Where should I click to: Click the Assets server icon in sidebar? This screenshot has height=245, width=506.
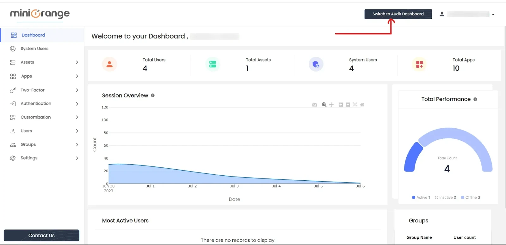(13, 62)
